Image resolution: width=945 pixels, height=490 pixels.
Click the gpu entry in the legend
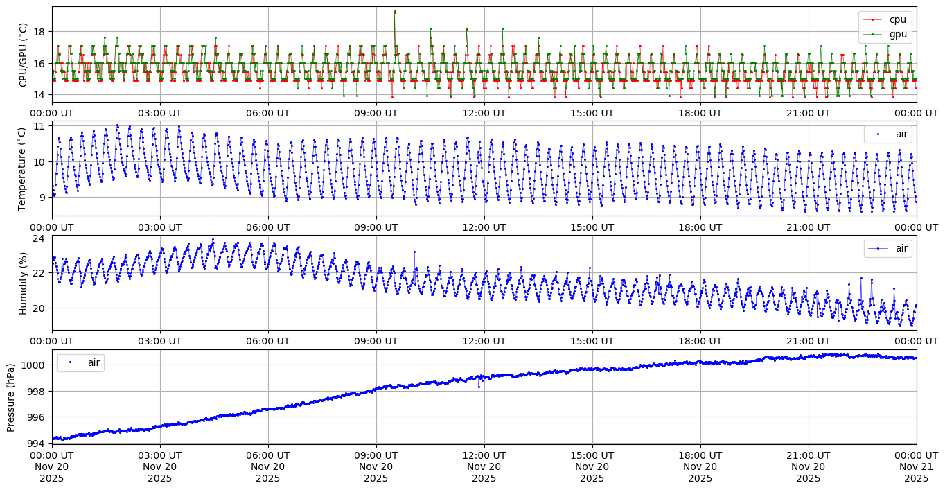tap(898, 33)
